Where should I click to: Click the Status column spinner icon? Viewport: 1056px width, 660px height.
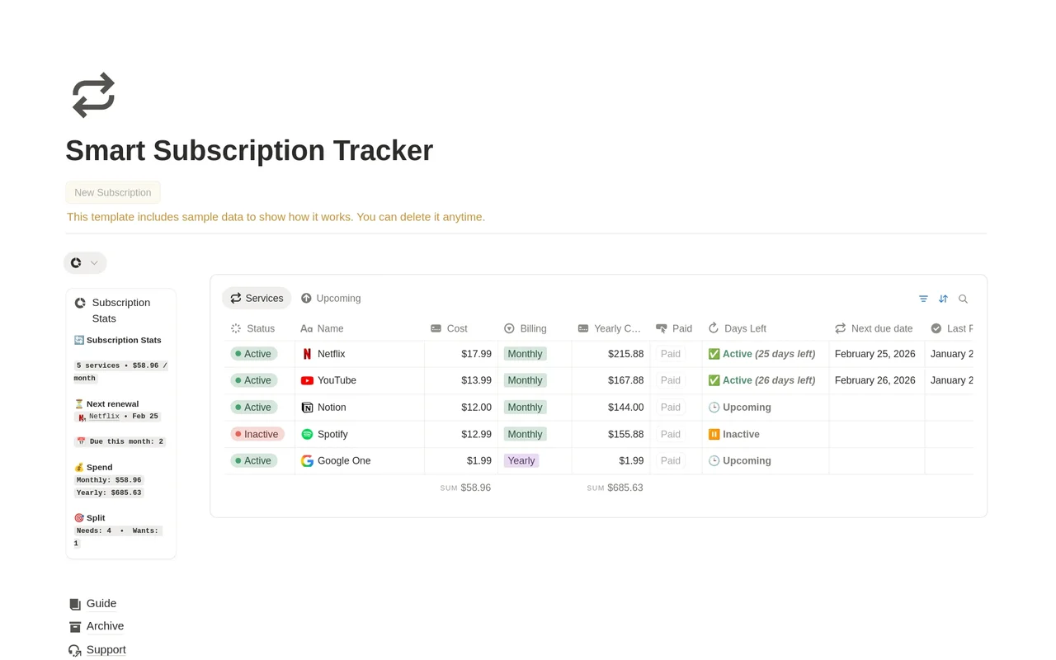click(236, 328)
